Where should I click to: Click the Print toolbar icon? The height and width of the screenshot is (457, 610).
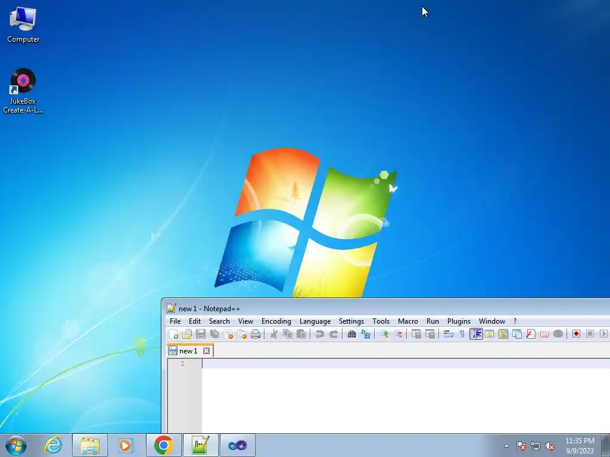tap(256, 334)
